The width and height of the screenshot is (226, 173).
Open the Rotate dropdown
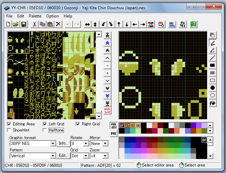pos(86,144)
